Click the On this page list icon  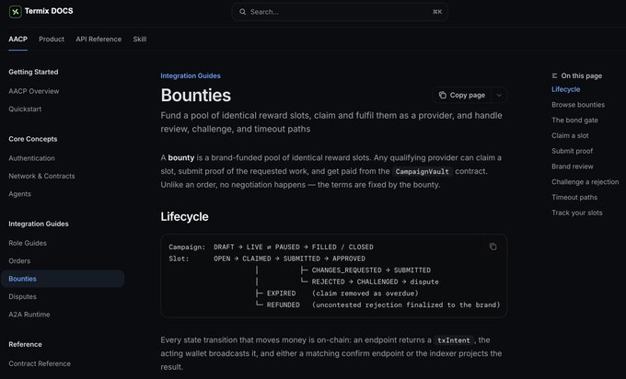click(x=554, y=75)
